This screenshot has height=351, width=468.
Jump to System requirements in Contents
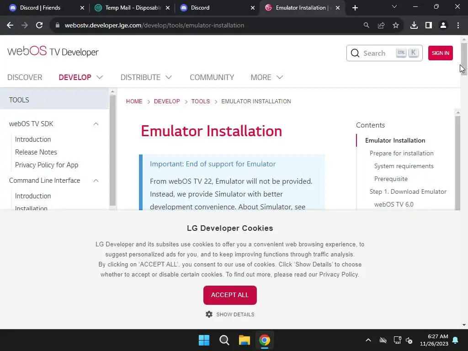click(x=404, y=166)
